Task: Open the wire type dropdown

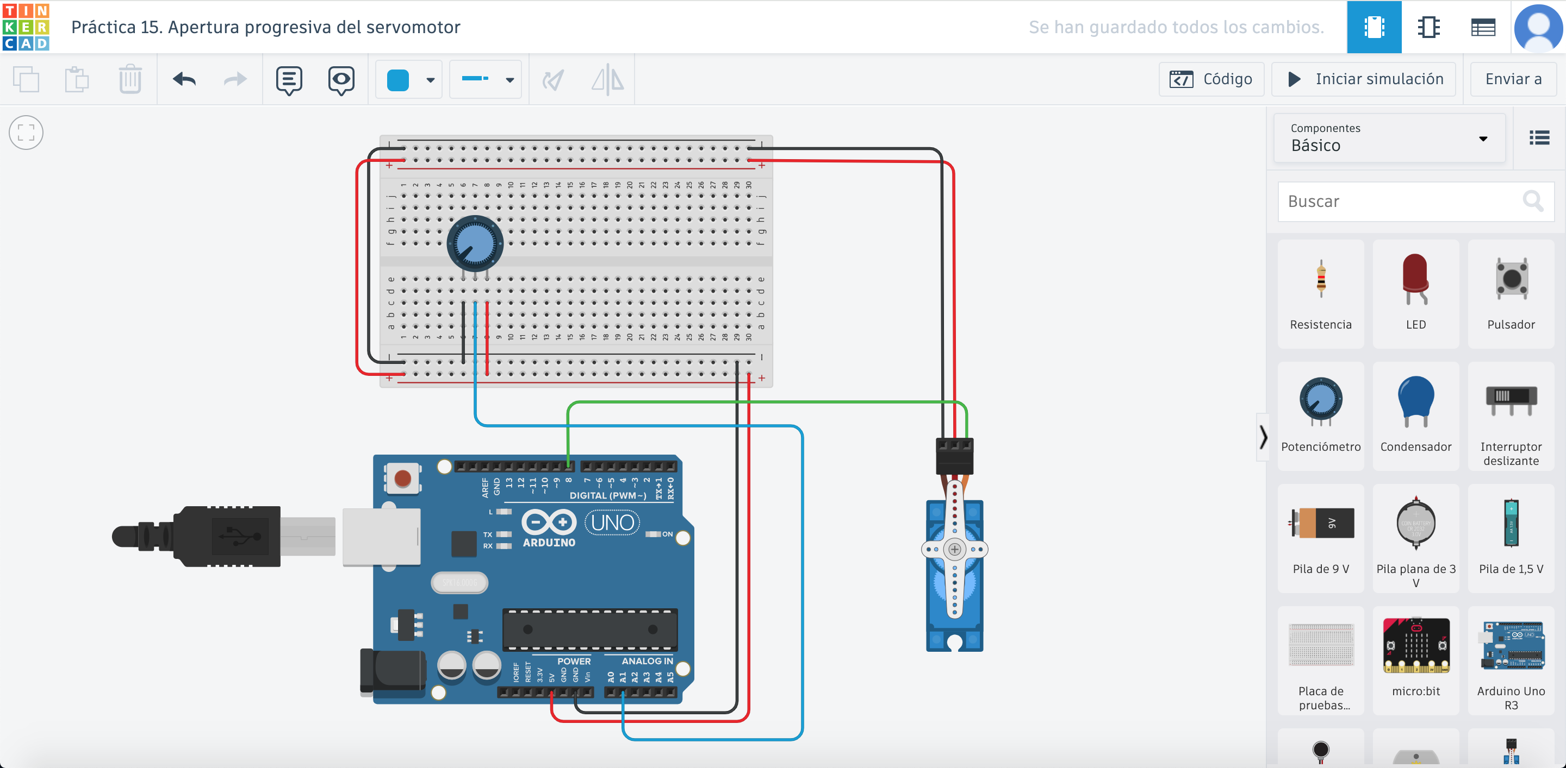Action: pyautogui.click(x=509, y=79)
